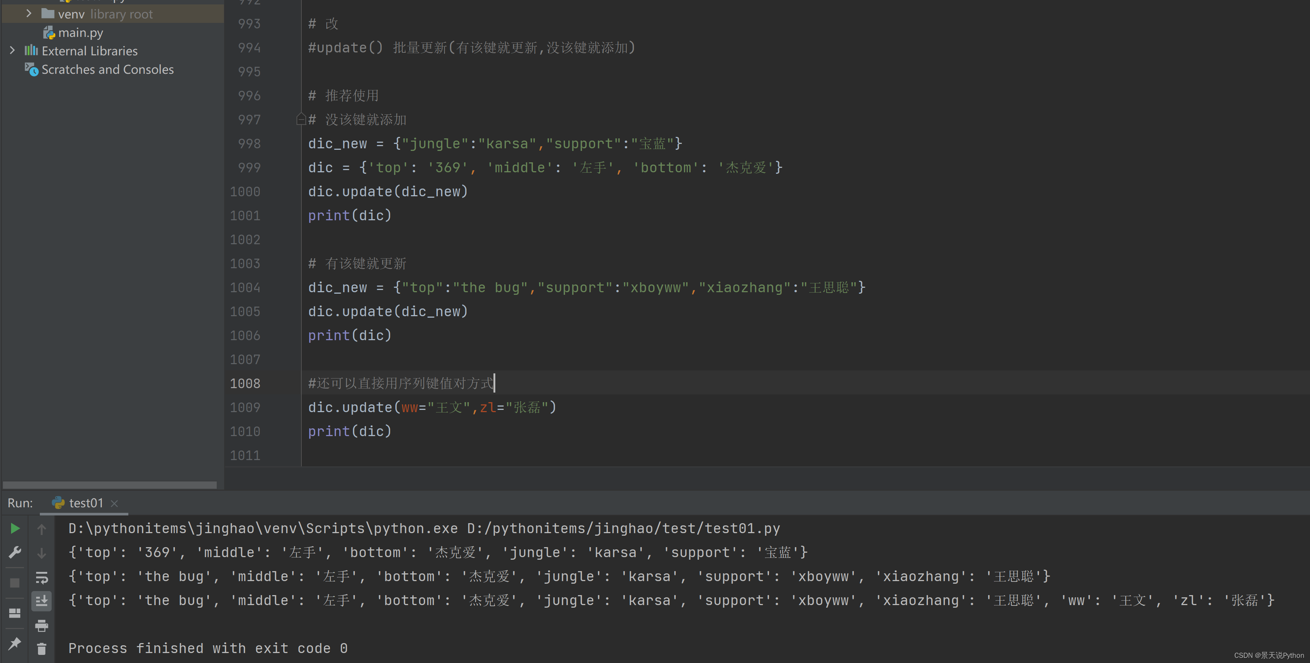Screen dimensions: 1310x663
Task: Click dic_new assignment on line 1004
Action: [587, 287]
